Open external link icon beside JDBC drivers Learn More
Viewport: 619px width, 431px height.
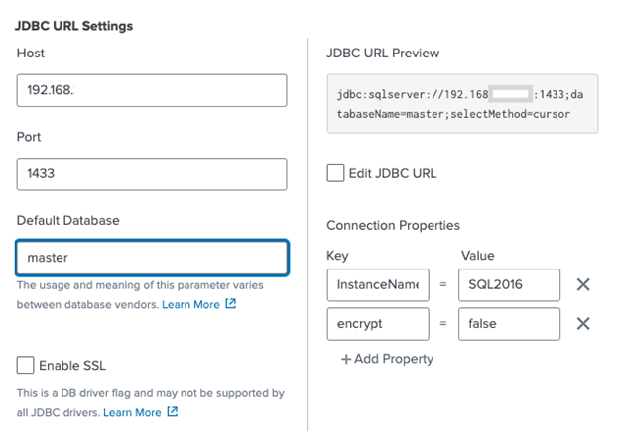[x=173, y=411]
